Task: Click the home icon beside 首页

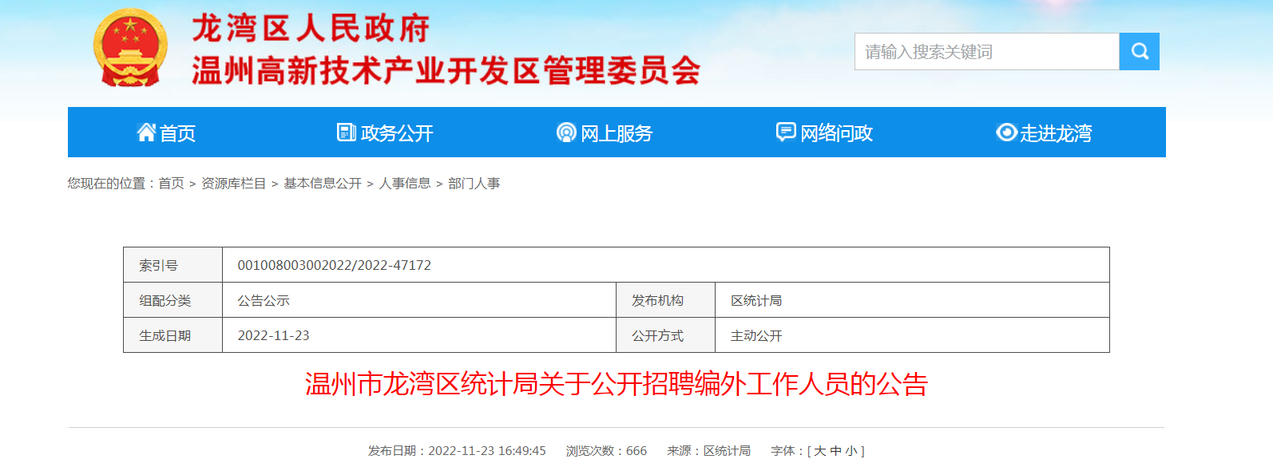Action: pyautogui.click(x=146, y=132)
